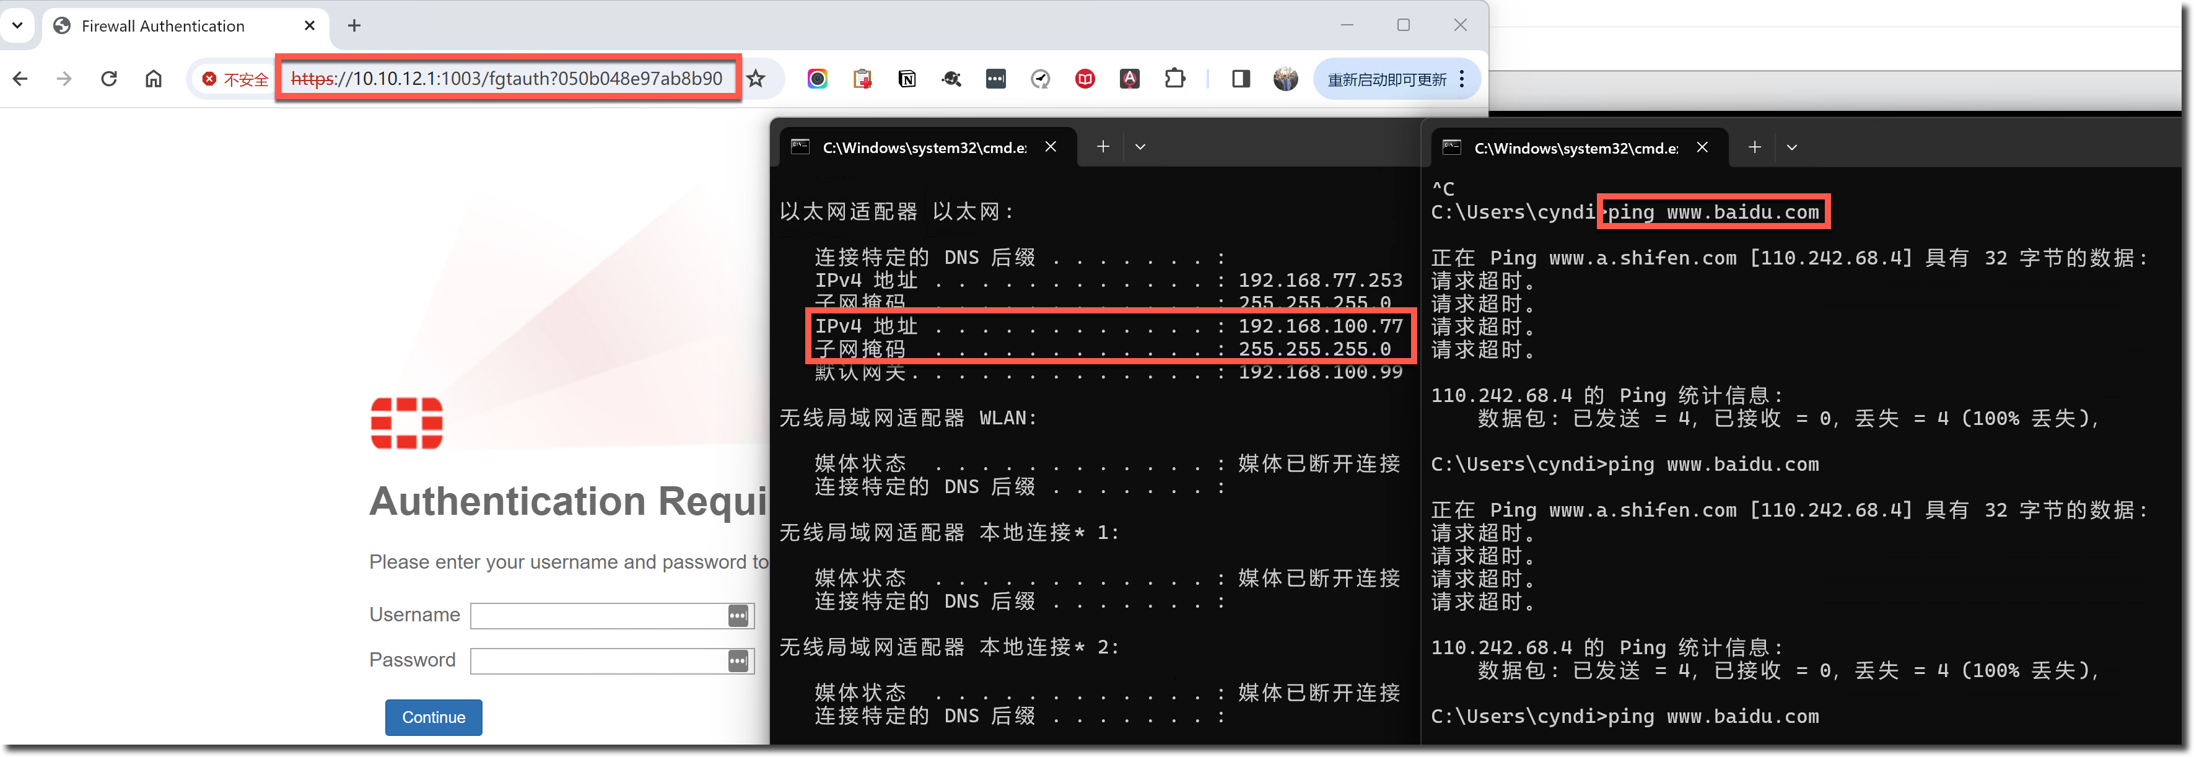This screenshot has height=757, width=2194.
Task: Add a new tab in the left terminal
Action: [1103, 147]
